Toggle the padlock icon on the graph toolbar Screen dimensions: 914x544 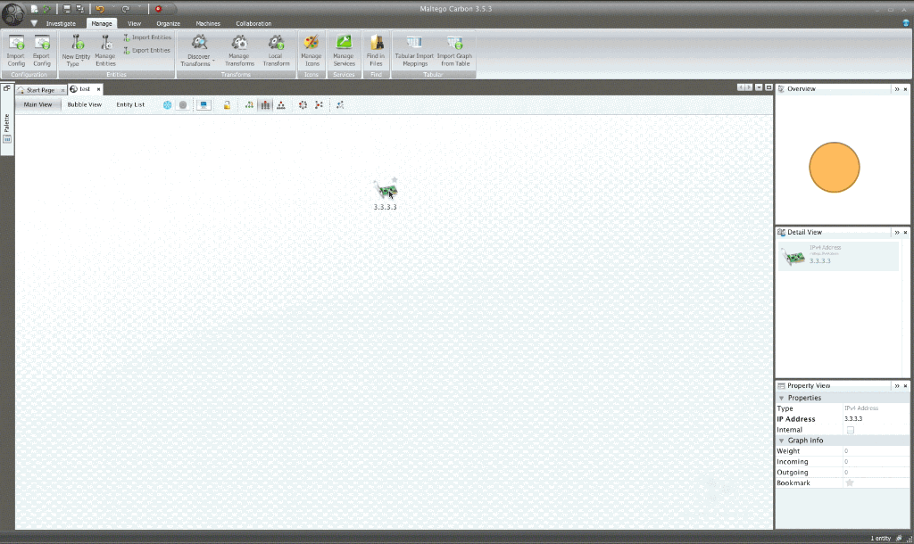point(227,105)
